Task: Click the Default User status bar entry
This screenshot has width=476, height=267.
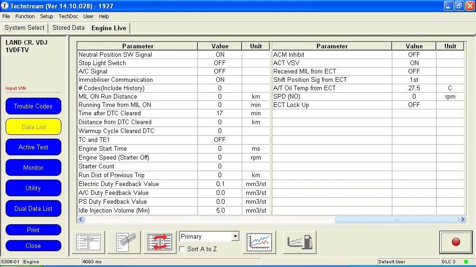Action: [391, 261]
